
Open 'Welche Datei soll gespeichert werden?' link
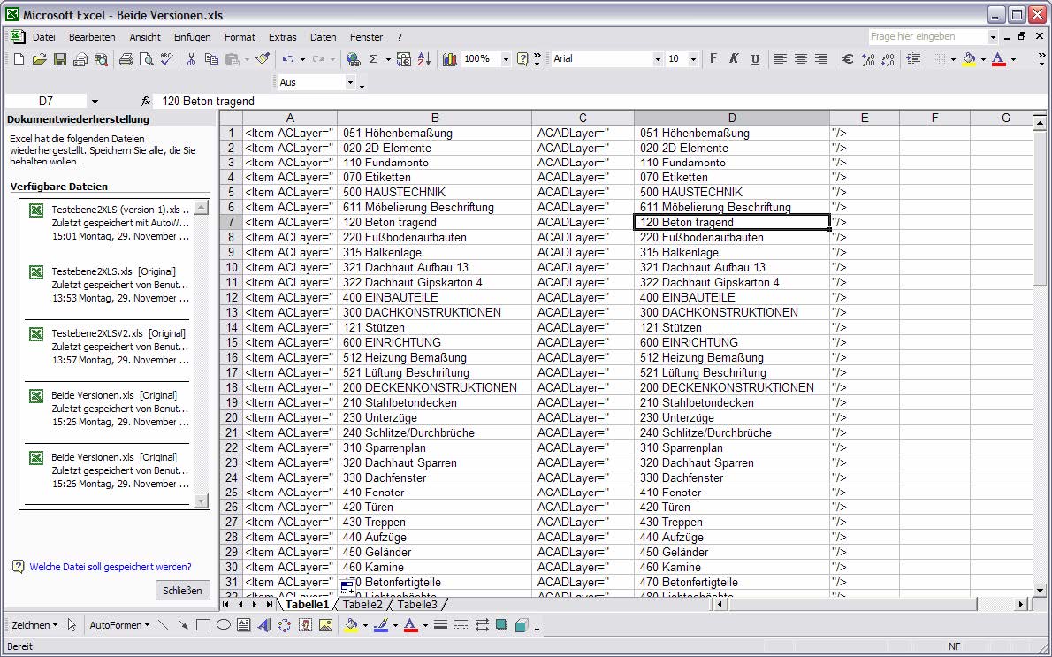(x=110, y=567)
